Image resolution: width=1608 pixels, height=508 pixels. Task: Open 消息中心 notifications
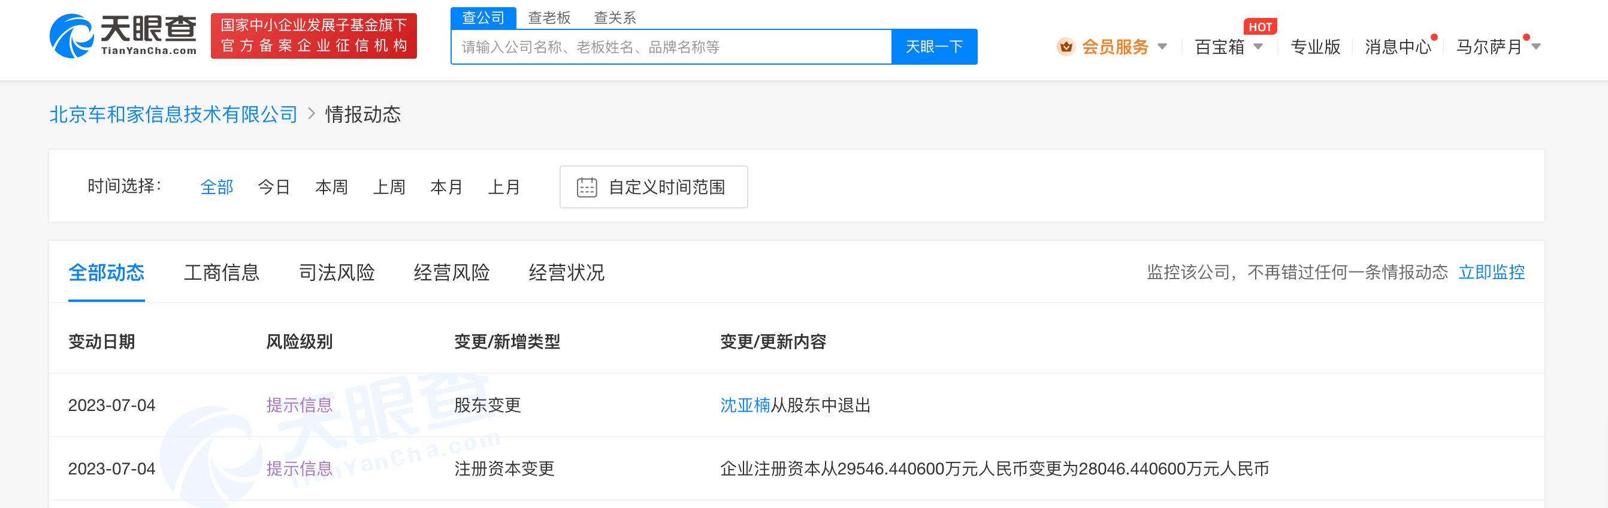(1397, 47)
